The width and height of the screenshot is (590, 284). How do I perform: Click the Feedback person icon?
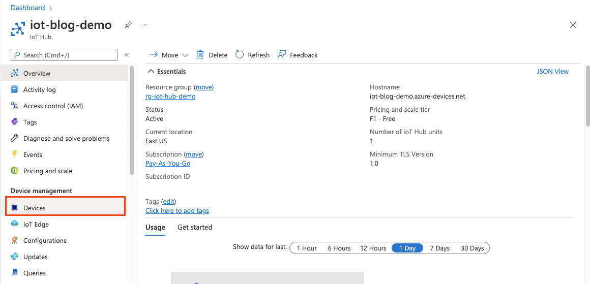tap(282, 55)
